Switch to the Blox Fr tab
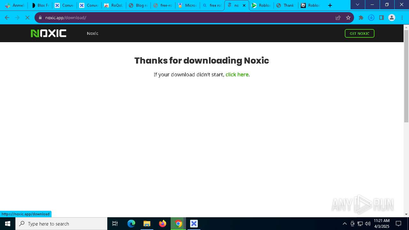 pyautogui.click(x=40, y=5)
